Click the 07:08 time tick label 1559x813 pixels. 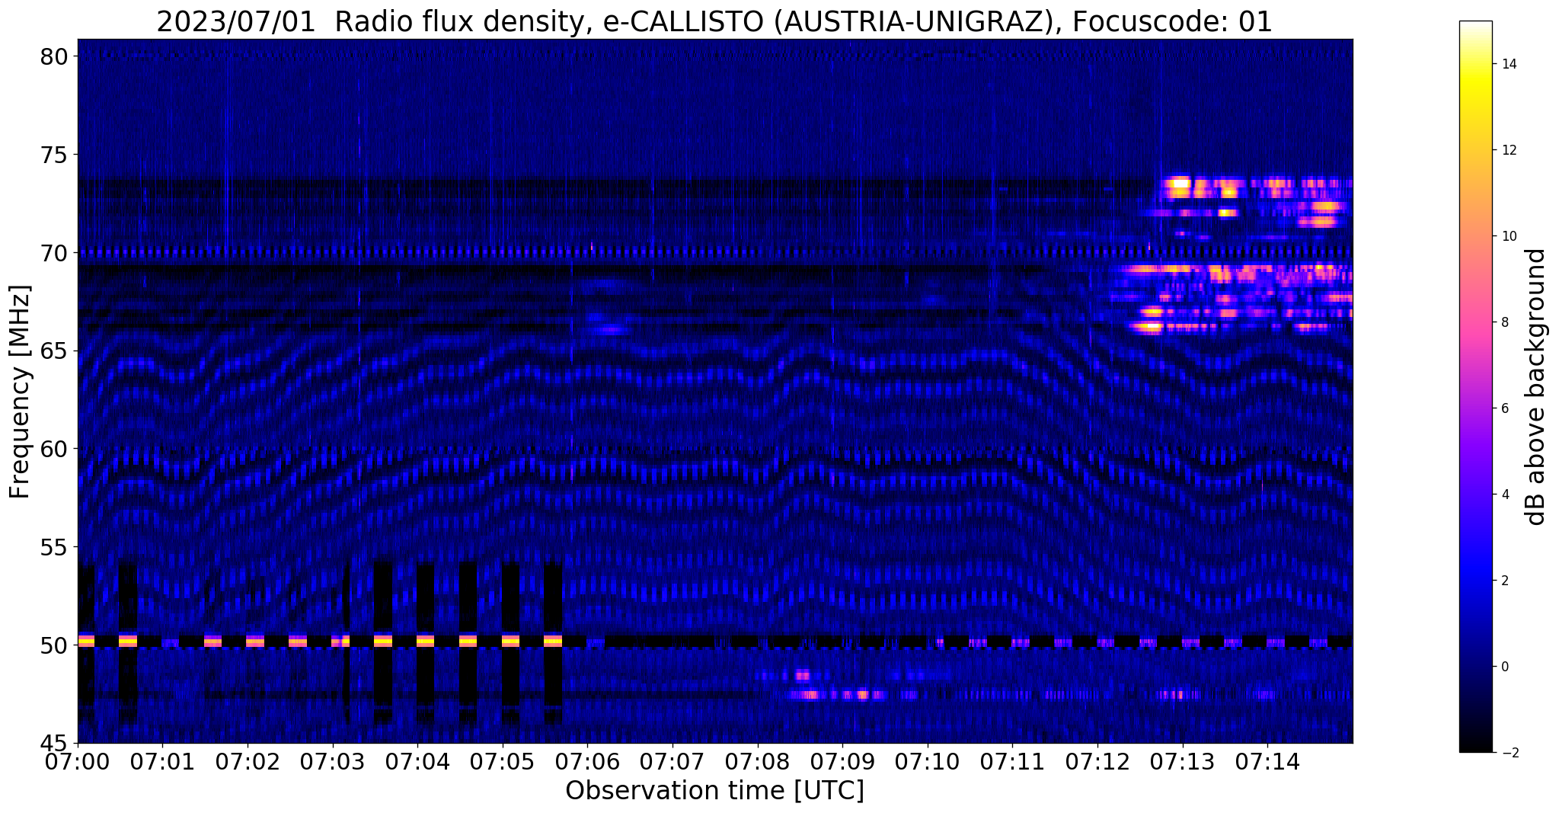[757, 760]
